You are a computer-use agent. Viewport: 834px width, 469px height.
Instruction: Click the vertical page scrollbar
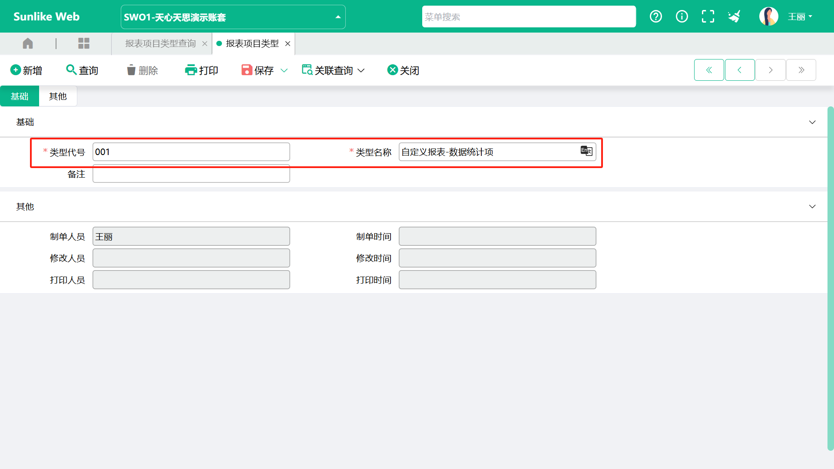[831, 278]
